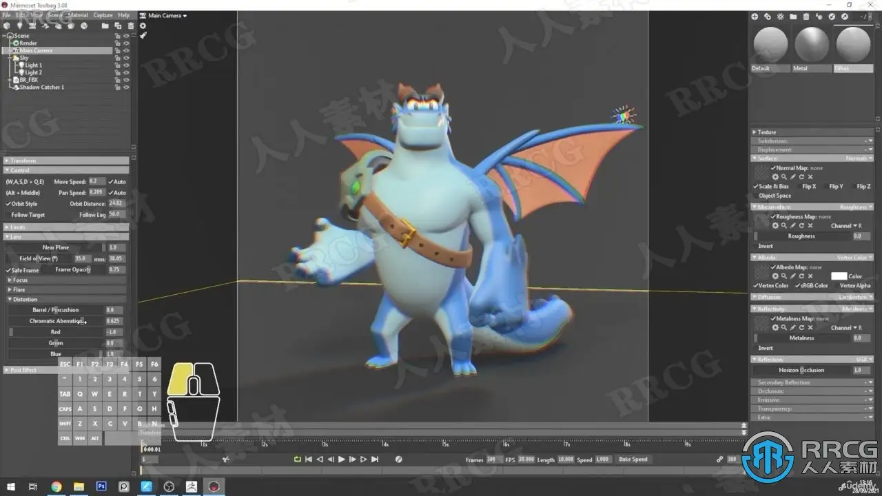Open the Surface Normals model dropdown
This screenshot has width=882, height=496.
click(859, 158)
